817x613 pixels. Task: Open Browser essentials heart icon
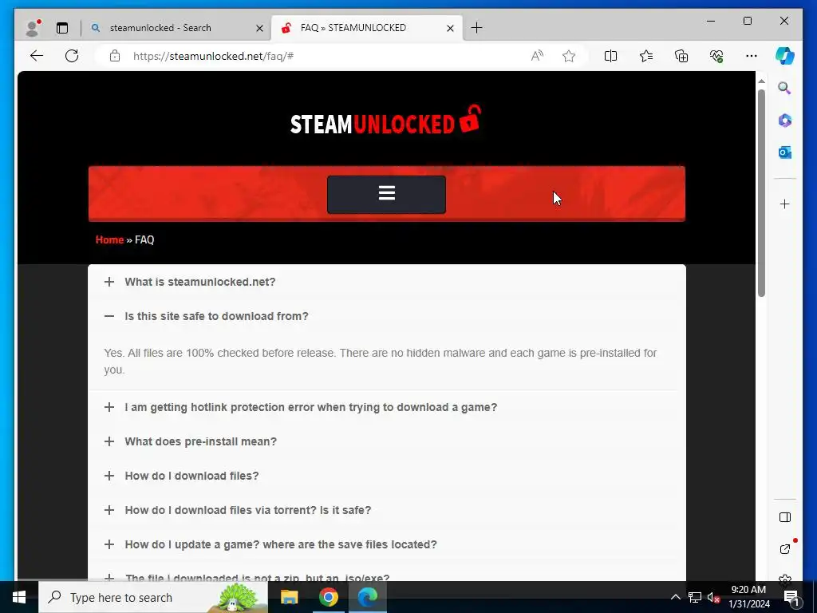(716, 56)
